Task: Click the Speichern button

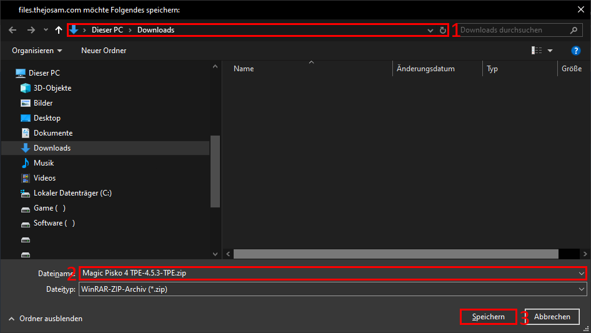Action: 488,317
